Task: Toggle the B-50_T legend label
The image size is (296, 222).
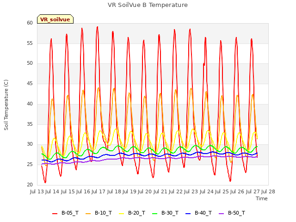Action: (x=236, y=213)
